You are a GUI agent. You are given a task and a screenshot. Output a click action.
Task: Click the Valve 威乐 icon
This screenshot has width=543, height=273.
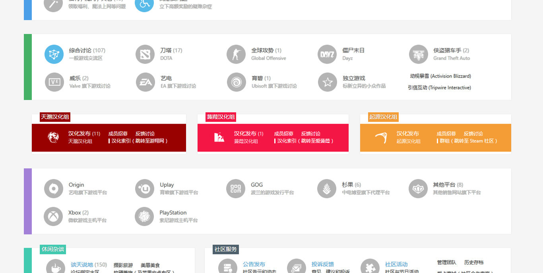(54, 82)
